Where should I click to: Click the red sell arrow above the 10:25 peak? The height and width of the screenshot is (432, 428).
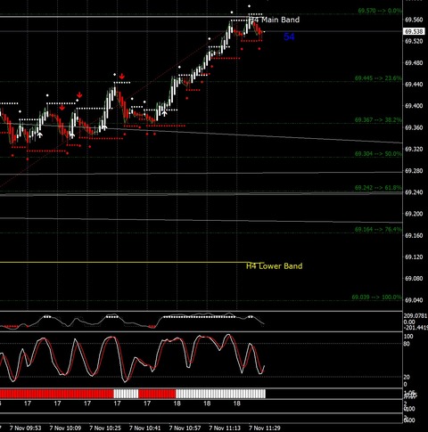pyautogui.click(x=122, y=77)
